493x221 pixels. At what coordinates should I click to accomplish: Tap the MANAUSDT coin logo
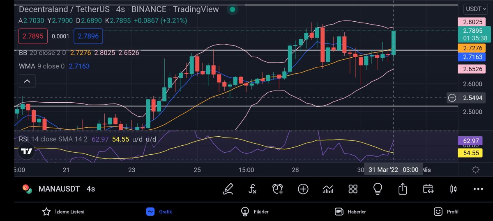[28, 189]
